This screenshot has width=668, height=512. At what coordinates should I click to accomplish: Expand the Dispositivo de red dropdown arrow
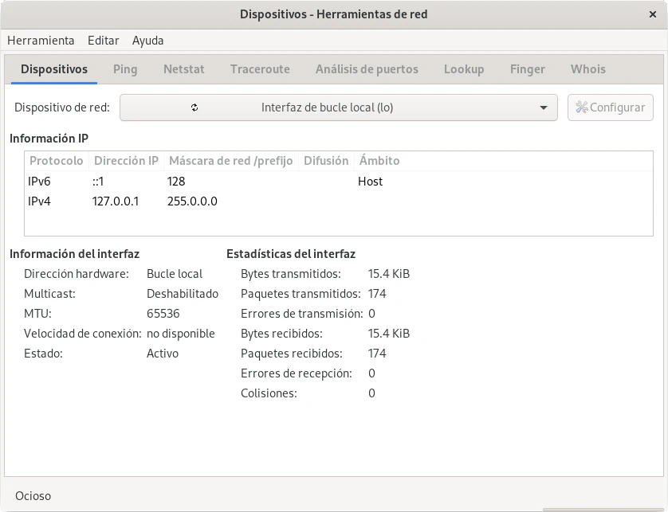point(543,107)
